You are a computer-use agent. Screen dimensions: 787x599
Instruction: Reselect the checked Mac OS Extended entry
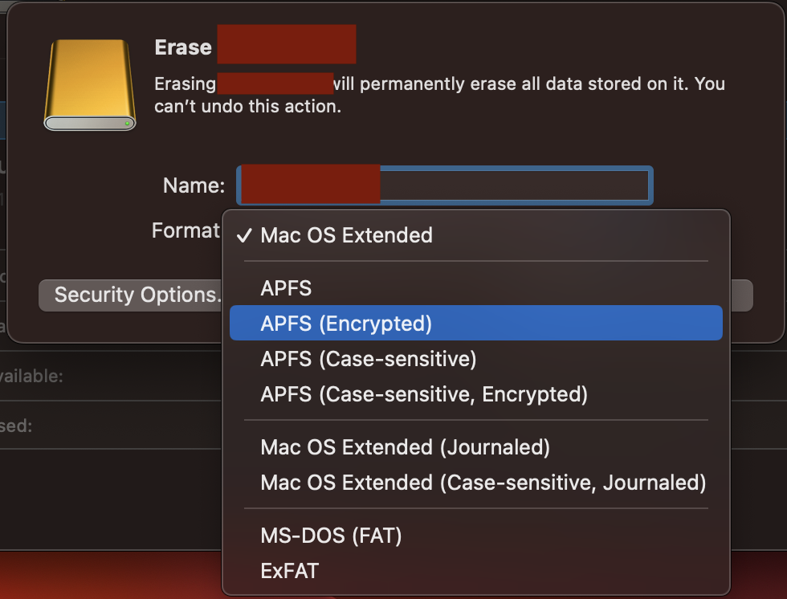346,235
